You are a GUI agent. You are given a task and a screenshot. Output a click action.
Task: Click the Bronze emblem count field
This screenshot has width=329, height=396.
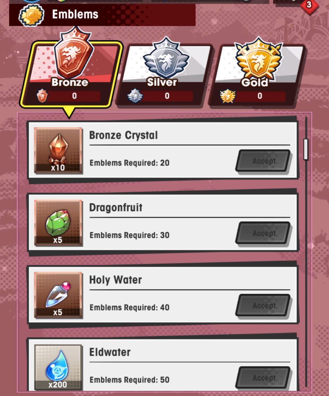(x=75, y=96)
